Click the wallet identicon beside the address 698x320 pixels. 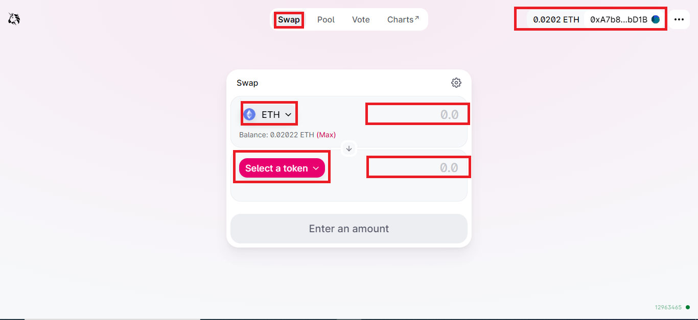(x=655, y=19)
